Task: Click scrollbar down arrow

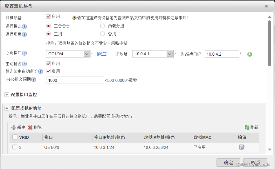Action: click(x=270, y=150)
